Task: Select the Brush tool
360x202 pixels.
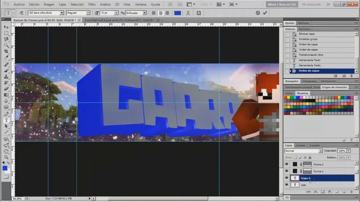Action: (6, 71)
